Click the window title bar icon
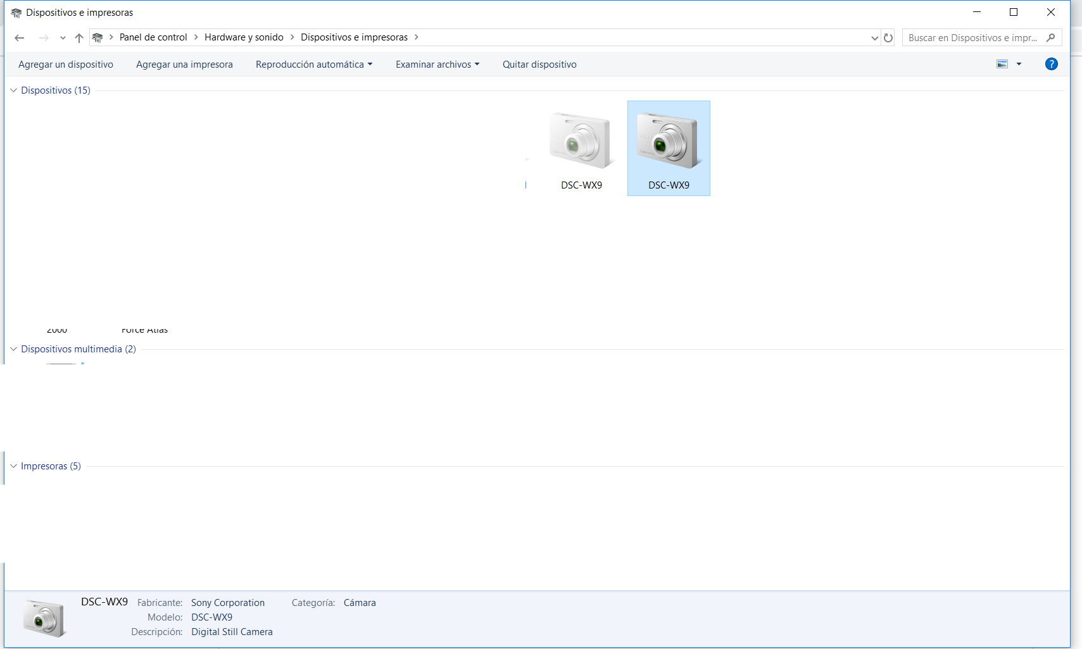 pos(16,13)
